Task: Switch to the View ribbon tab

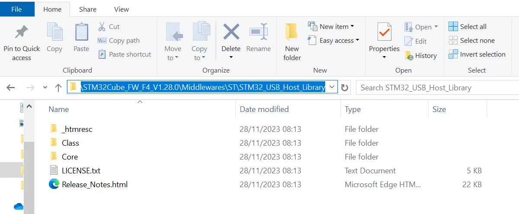Action: 122,9
